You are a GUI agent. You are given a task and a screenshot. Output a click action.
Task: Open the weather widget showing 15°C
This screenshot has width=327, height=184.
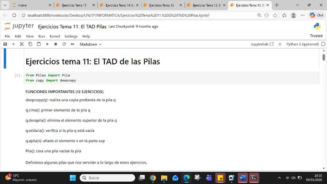coord(20,177)
